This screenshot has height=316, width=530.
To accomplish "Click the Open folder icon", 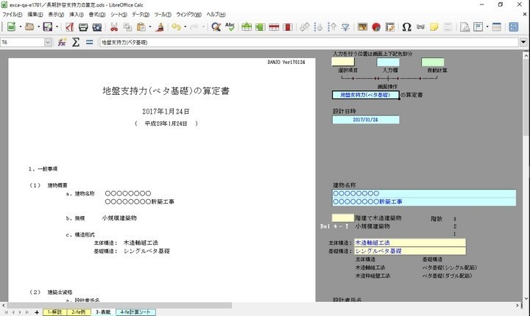I will pyautogui.click(x=29, y=27).
